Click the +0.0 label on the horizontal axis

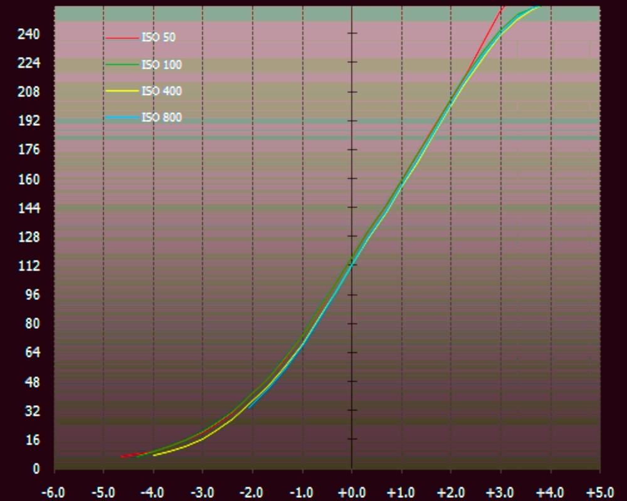coord(352,492)
